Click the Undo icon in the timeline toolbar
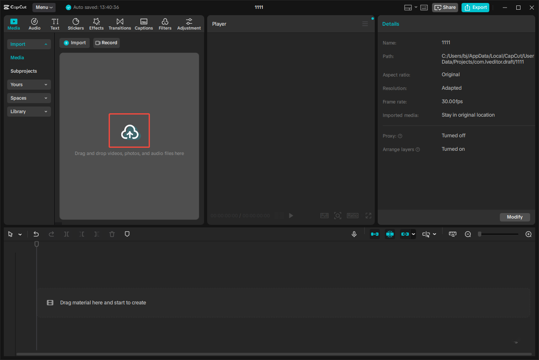The image size is (539, 360). tap(36, 234)
